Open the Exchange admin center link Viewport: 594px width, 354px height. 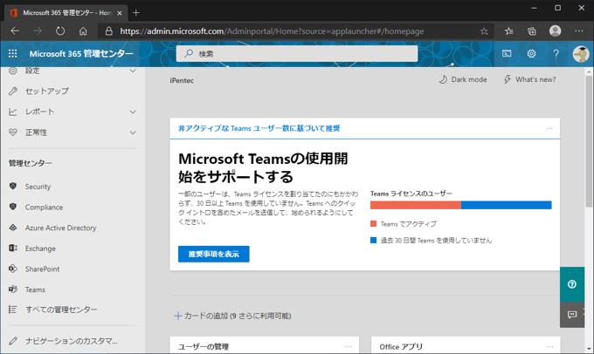(40, 248)
